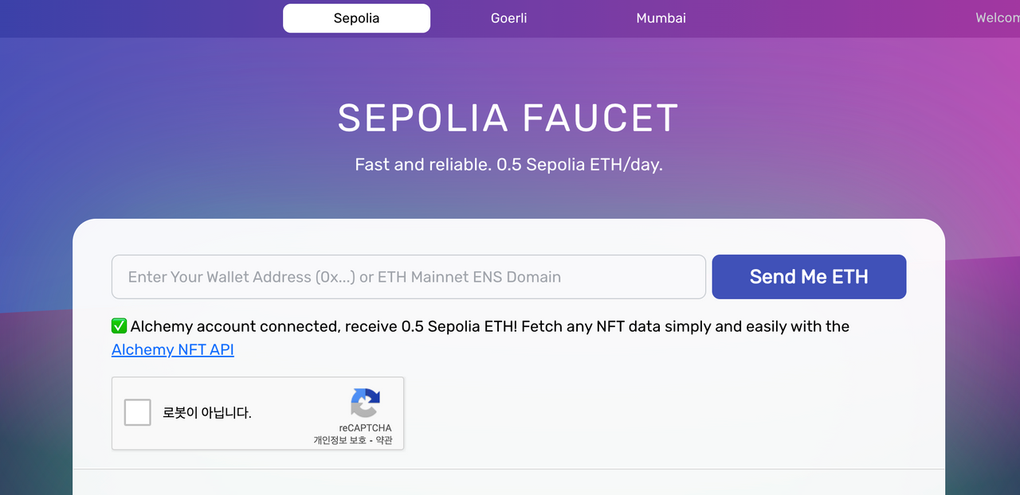Open the Alchemy NFT API link
1020x495 pixels.
[173, 349]
